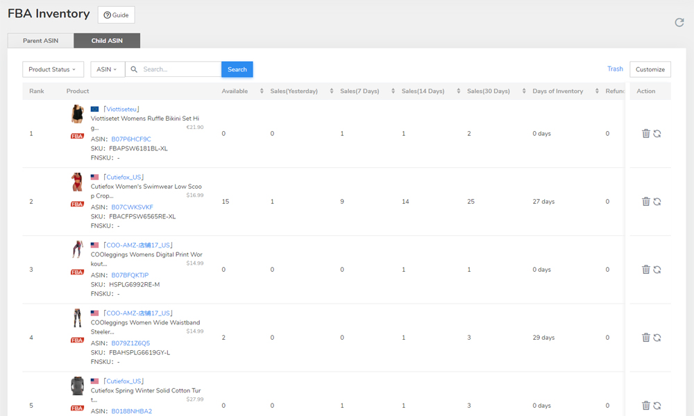Delete the rank 3 Digital Print leggings
Viewport: 694px width, 416px height.
click(645, 270)
